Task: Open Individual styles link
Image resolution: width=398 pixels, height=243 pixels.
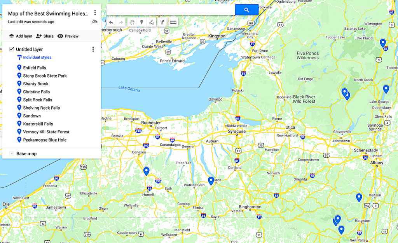Action: tap(37, 57)
